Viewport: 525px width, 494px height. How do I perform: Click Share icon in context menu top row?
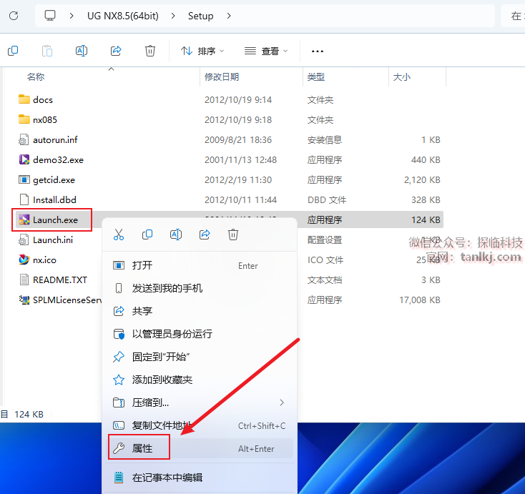pyautogui.click(x=205, y=234)
